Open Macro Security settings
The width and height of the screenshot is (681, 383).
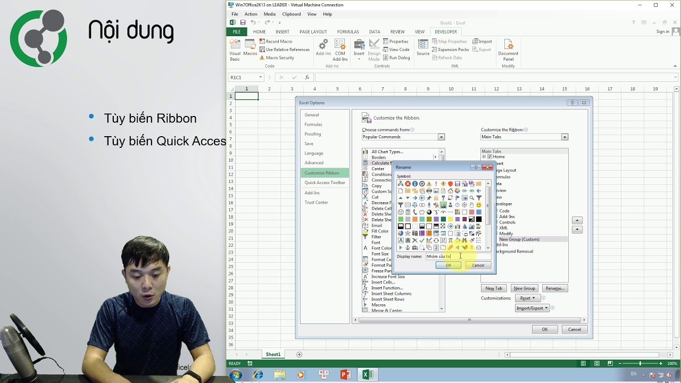pos(277,57)
